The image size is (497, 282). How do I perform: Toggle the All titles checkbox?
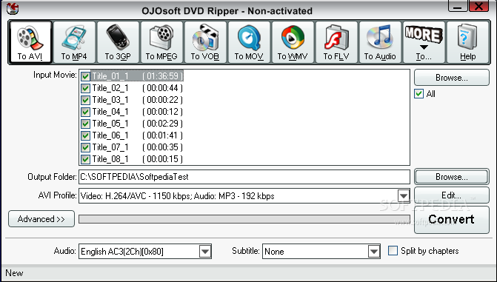tap(418, 94)
